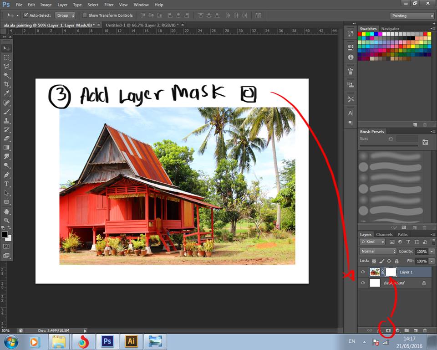The height and width of the screenshot is (350, 437).
Task: Pick the Eraser tool
Action: tap(6, 139)
